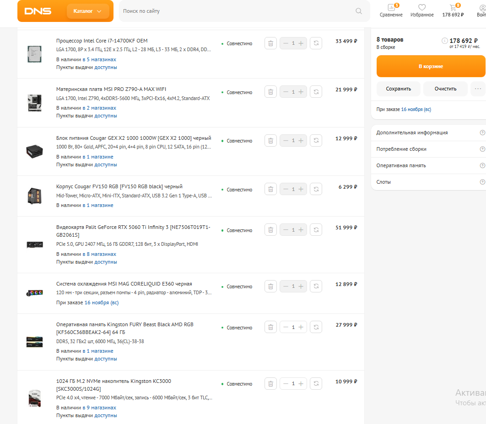Open 'доступны' pickup link for the processor
486x424 pixels.
[106, 67]
